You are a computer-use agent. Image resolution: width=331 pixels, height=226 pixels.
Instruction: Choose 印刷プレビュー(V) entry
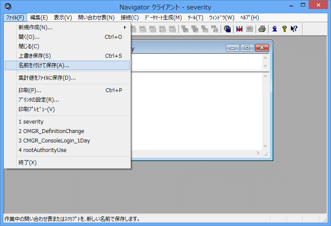click(67, 109)
